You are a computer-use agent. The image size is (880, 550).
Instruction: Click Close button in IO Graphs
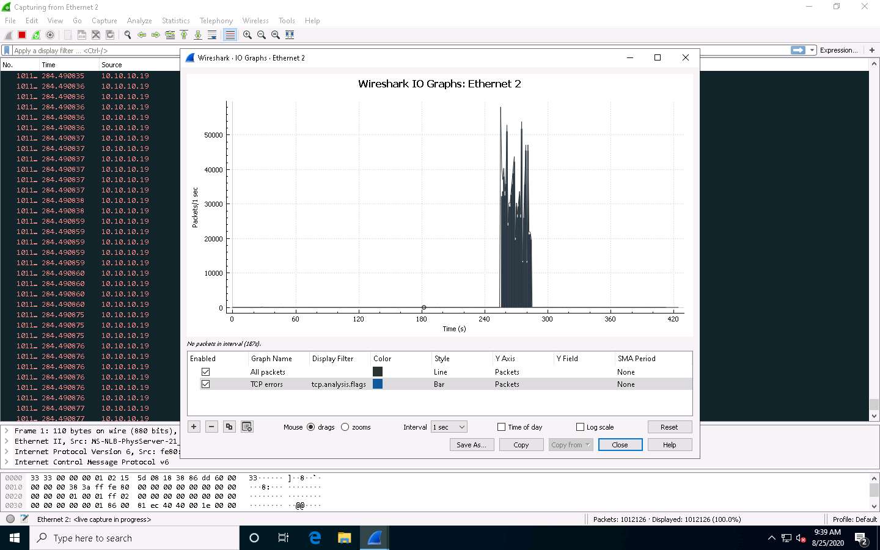[620, 445]
